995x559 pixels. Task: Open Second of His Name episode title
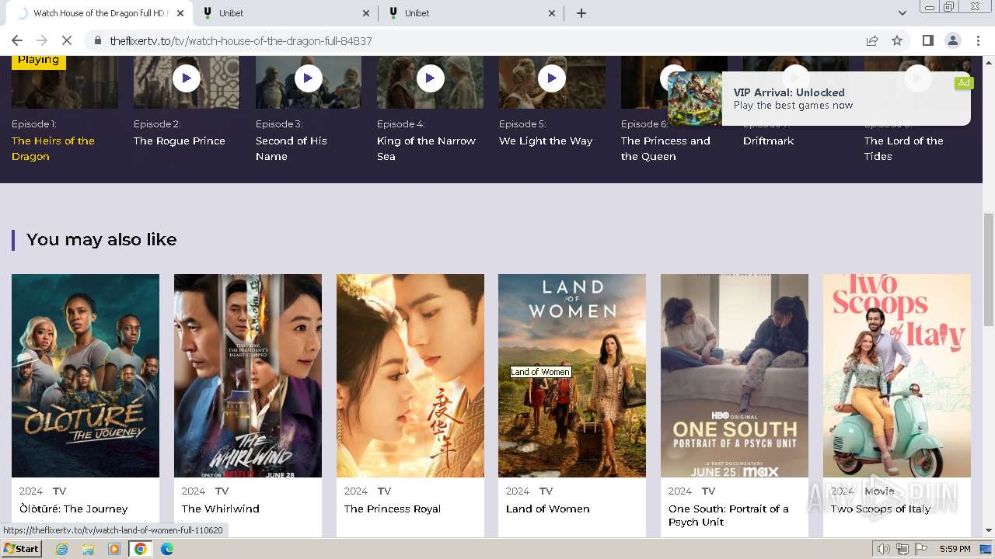coord(292,148)
